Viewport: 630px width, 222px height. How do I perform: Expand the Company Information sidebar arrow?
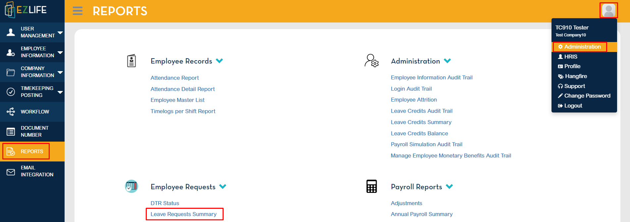[60, 72]
